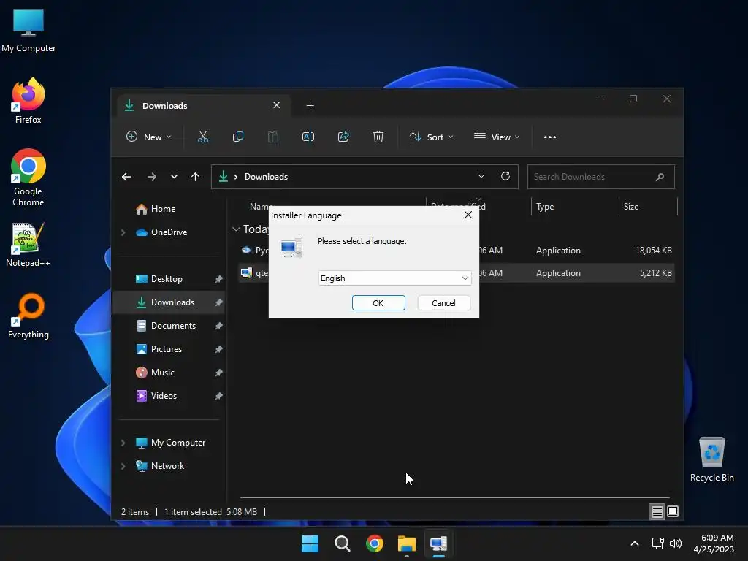Open Chrome from the taskbar
Viewport: 748px width, 561px height.
(x=375, y=543)
